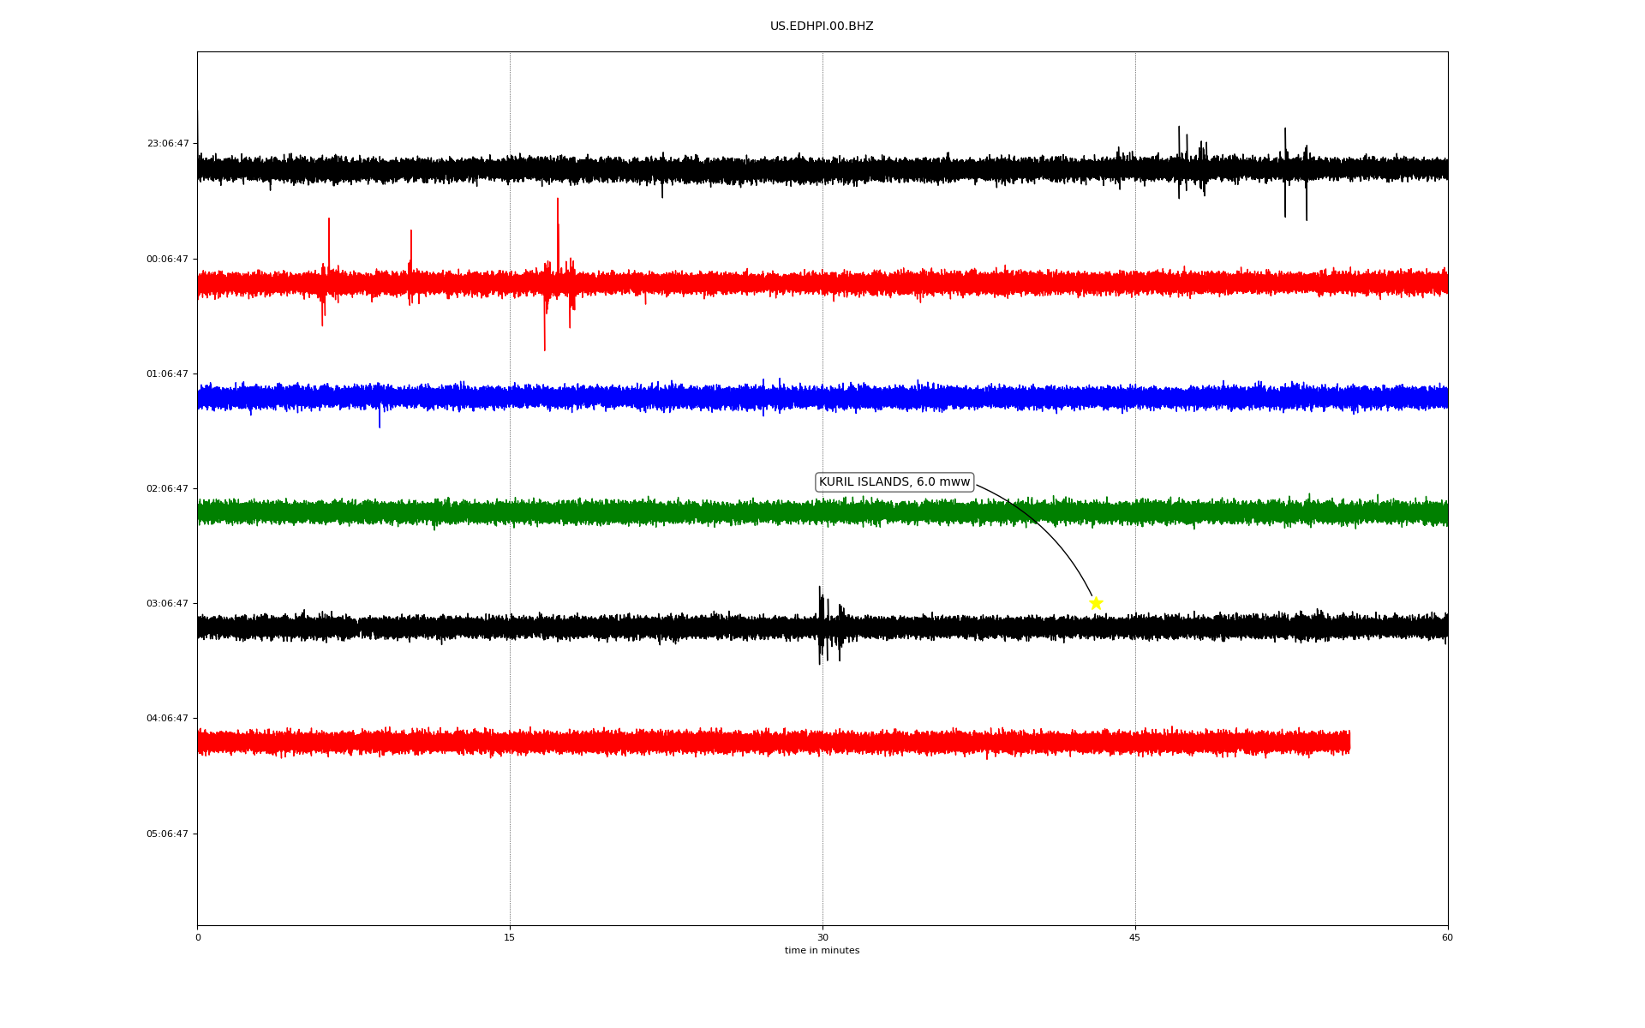Click the 23:06:47 time label
1645x1028 pixels.
click(x=168, y=144)
